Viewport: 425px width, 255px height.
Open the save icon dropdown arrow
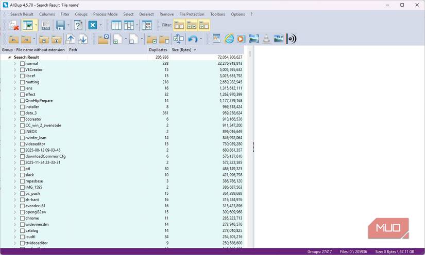69,25
